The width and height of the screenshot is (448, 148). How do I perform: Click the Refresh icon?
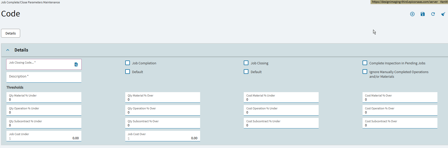coord(433,14)
